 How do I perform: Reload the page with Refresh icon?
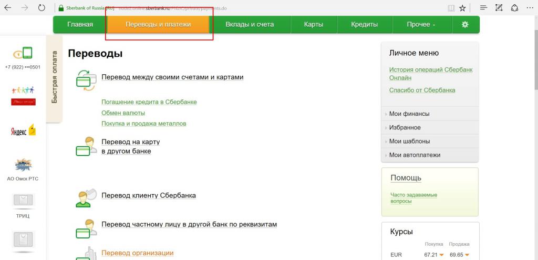tap(42, 7)
